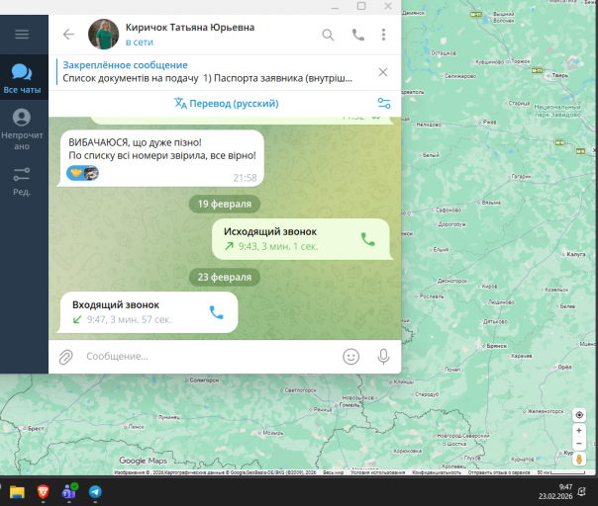Click Условия использования link on map
This screenshot has width=598, height=506.
[377, 472]
